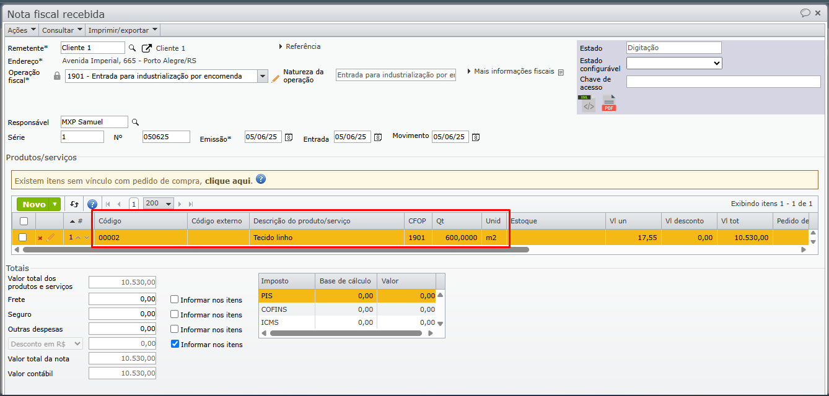Image resolution: width=829 pixels, height=396 pixels.
Task: Click the Chave de acesso field
Action: tap(724, 82)
